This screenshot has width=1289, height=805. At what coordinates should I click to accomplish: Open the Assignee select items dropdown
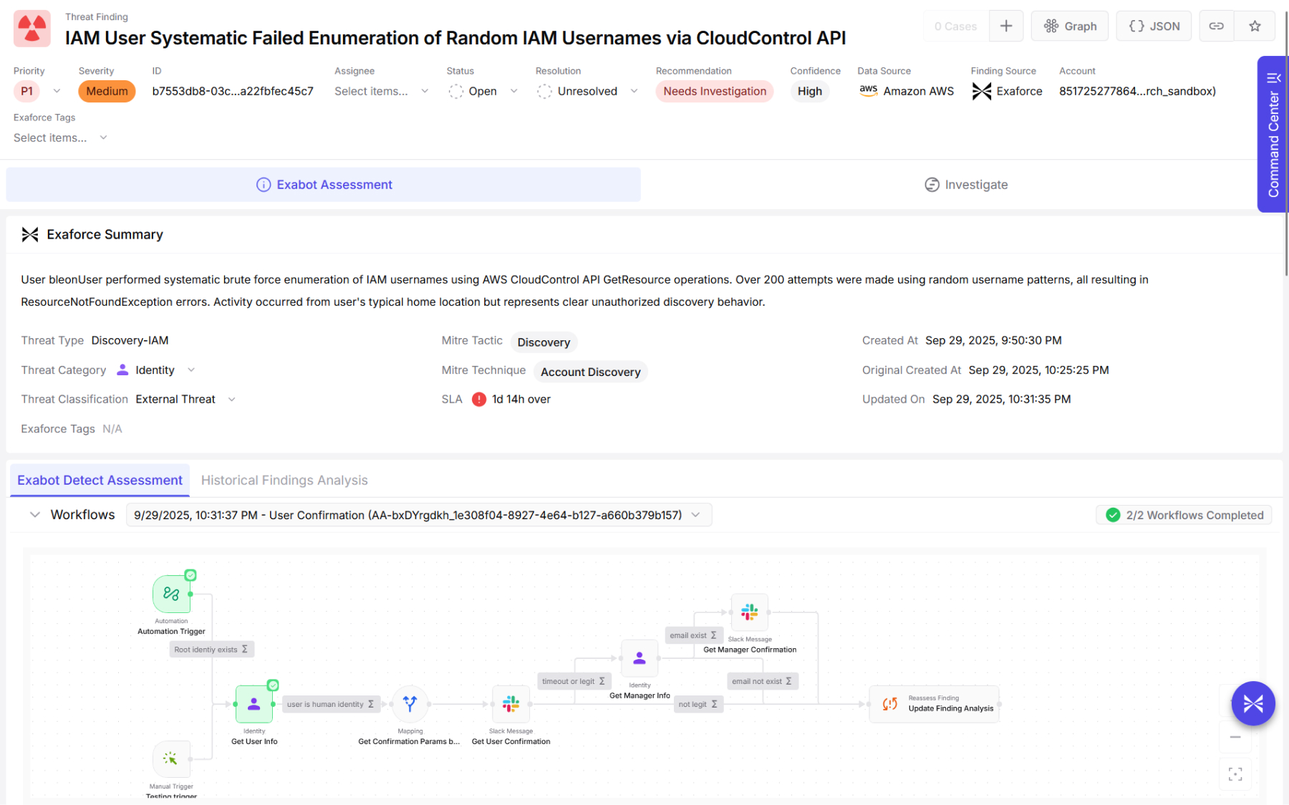382,91
